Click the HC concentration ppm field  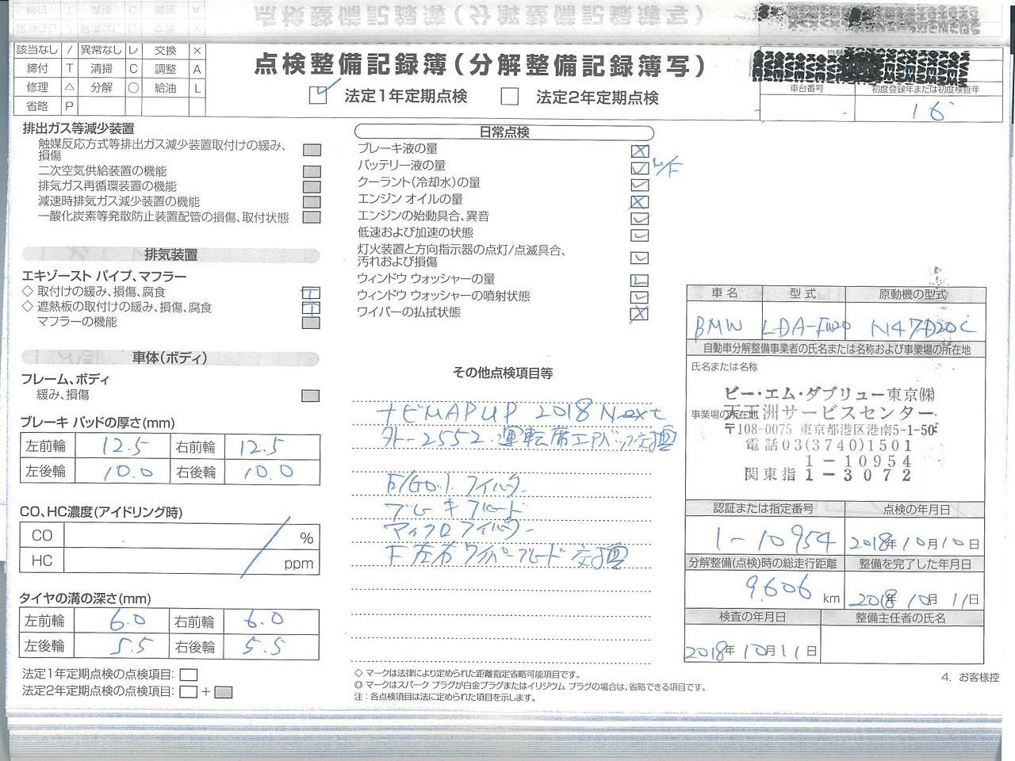click(191, 561)
